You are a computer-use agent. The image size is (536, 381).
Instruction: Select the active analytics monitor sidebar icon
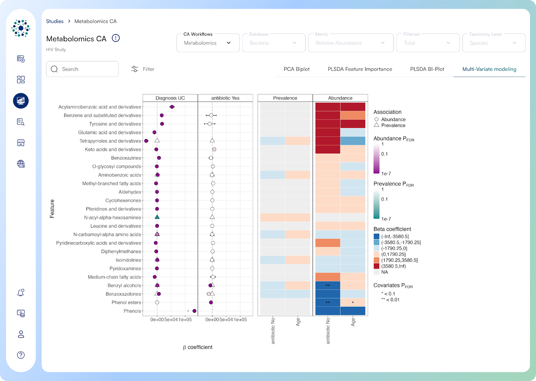[x=21, y=100]
